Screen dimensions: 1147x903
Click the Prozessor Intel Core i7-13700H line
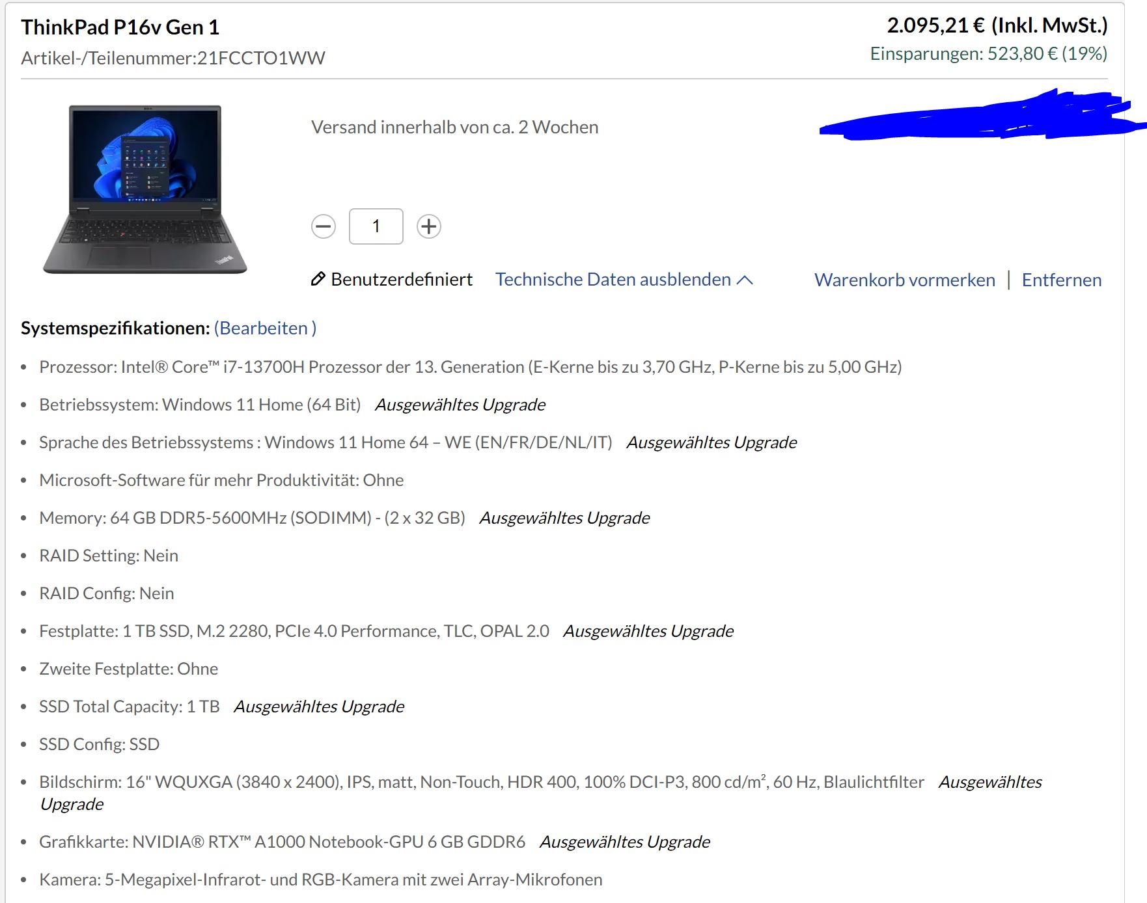pos(471,367)
